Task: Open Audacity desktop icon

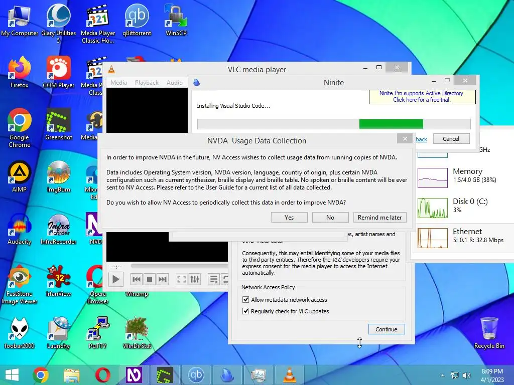Action: pos(20,229)
